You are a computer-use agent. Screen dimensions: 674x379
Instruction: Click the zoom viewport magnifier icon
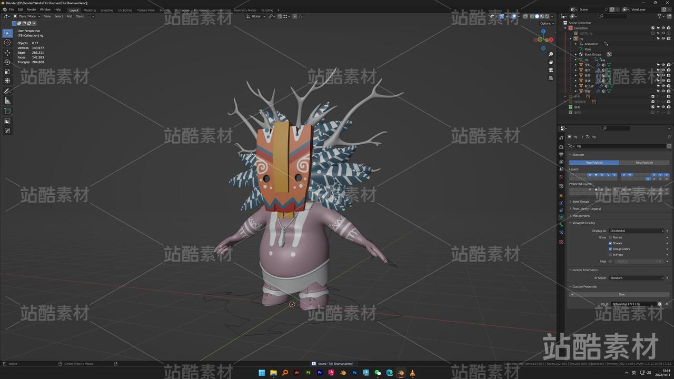(x=551, y=54)
